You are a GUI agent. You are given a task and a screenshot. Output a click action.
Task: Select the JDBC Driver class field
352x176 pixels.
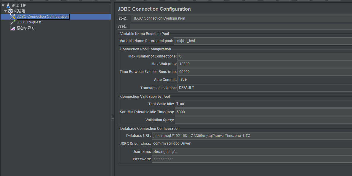click(252, 143)
